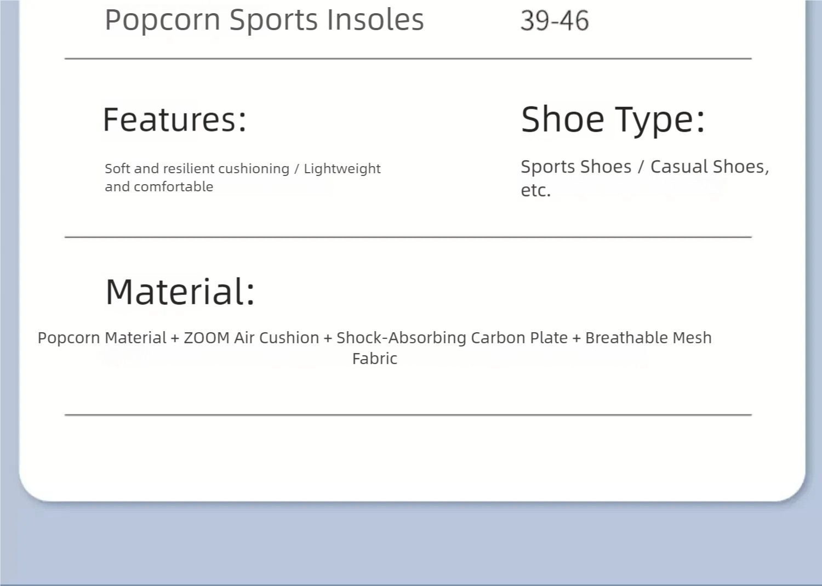Viewport: 822px width, 586px height.
Task: Click the blue background below the white card
Action: point(411,543)
